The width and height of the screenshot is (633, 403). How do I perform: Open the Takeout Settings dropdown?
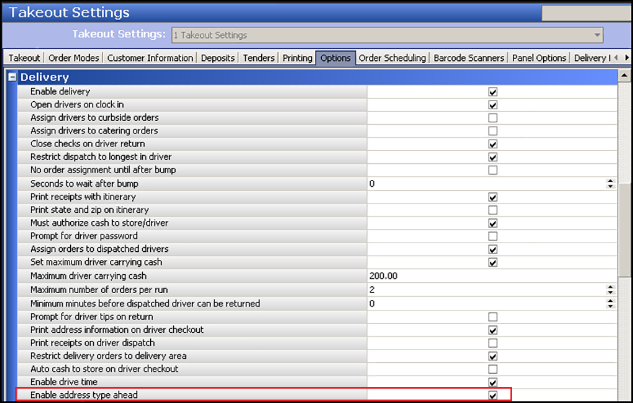596,34
